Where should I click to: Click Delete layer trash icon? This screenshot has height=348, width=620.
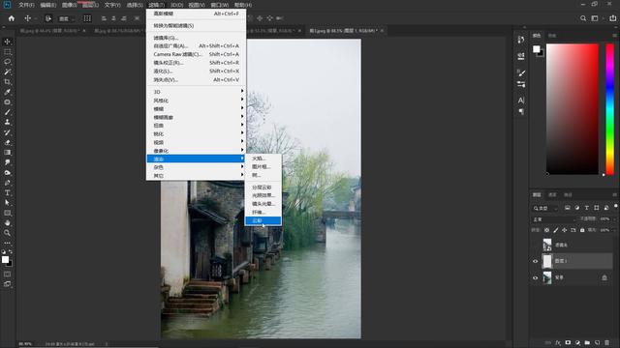pos(607,343)
